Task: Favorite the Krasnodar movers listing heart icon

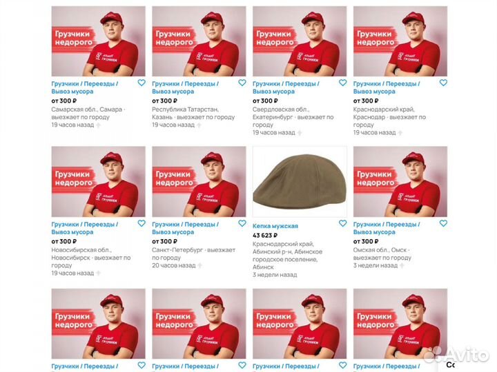Action: (x=443, y=83)
